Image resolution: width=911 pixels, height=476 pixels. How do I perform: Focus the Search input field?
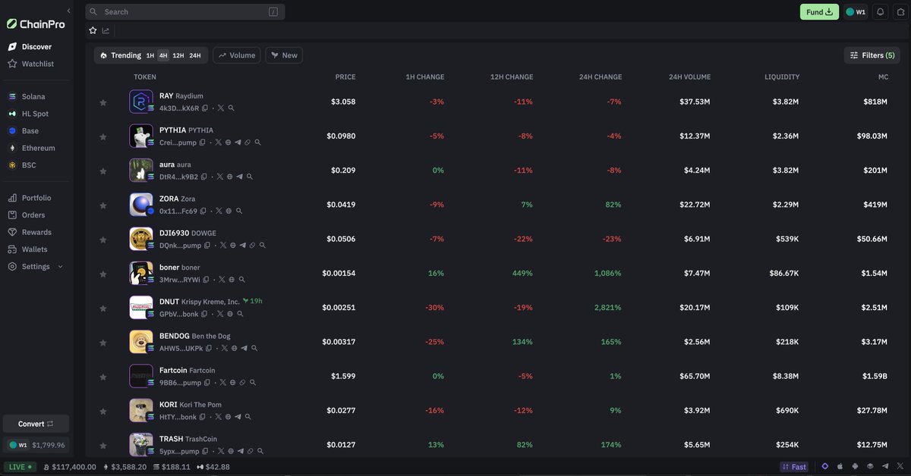point(185,12)
